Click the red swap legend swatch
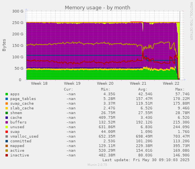 click(7, 132)
